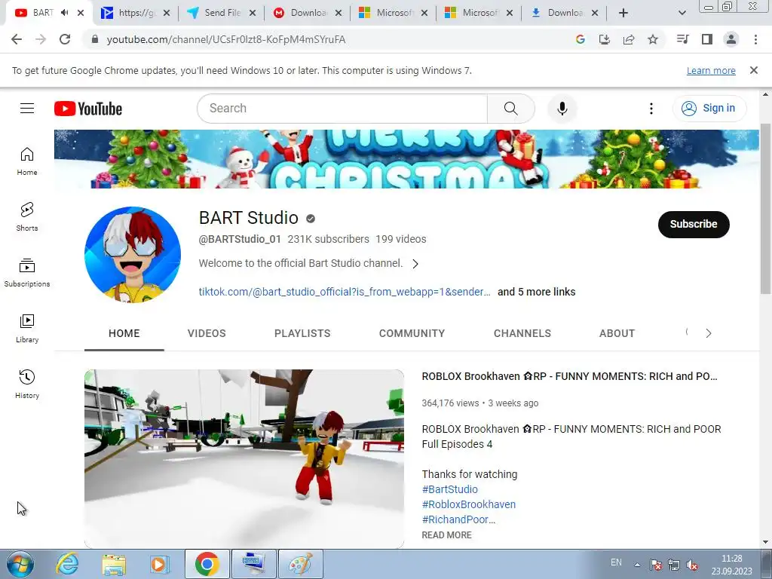Expand 'and 5 more links'
This screenshot has width=772, height=579.
click(536, 292)
